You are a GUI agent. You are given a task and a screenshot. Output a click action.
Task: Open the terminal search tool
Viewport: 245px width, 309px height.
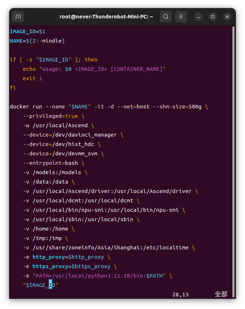(x=166, y=17)
